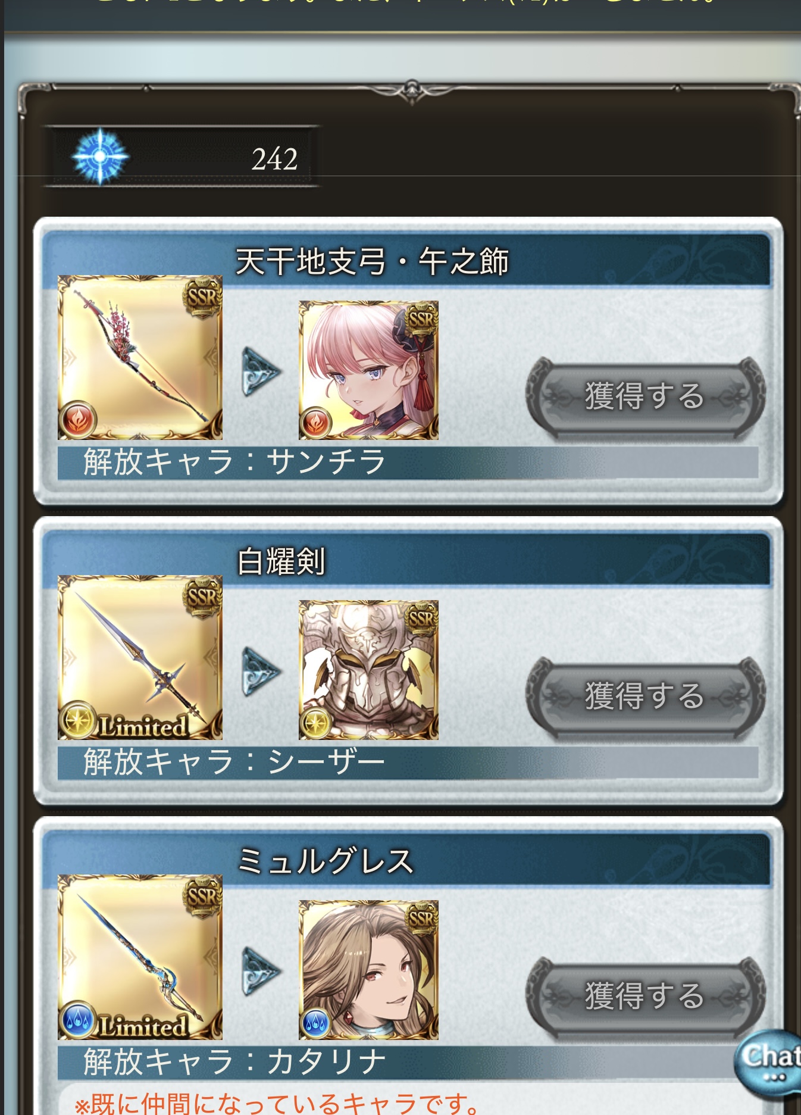Viewport: 801px width, 1115px height.
Task: Select the 天干地支弓・午之飾 bow weapon thumbnail
Action: point(140,357)
